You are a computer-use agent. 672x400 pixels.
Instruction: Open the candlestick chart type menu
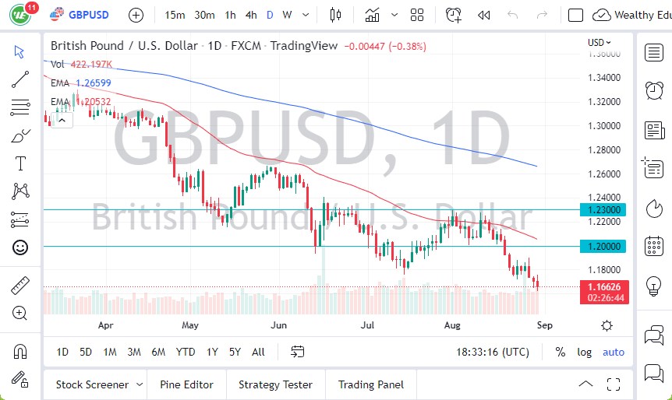pos(336,15)
